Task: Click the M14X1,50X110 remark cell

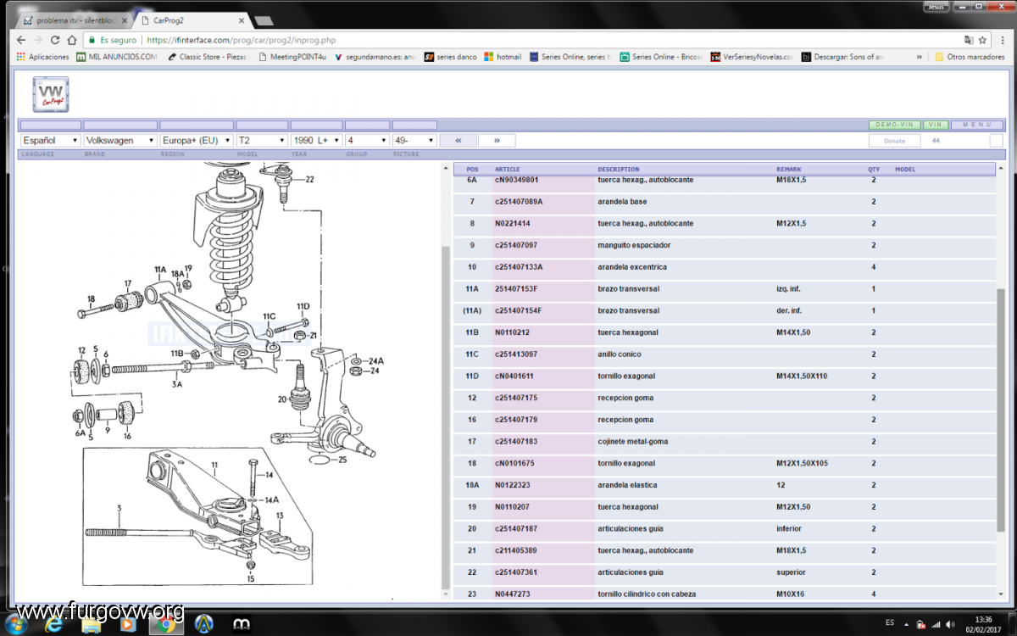Action: point(802,376)
